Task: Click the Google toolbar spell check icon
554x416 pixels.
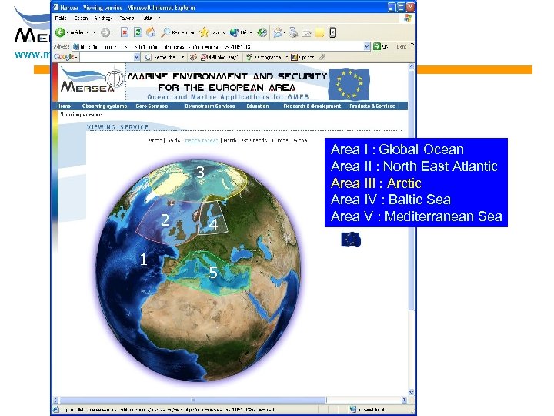Action: (249, 57)
